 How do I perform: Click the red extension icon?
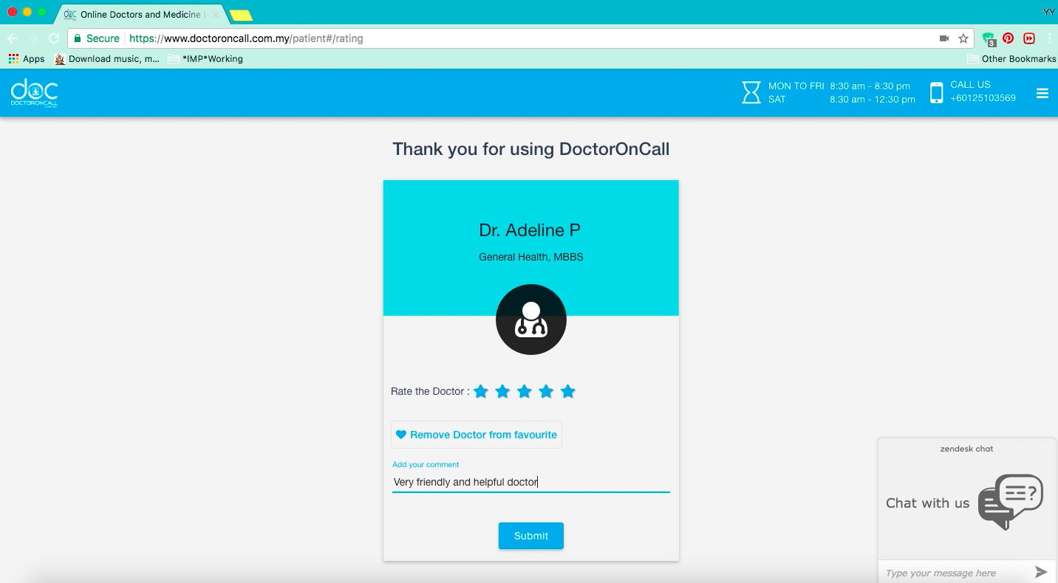[1029, 38]
